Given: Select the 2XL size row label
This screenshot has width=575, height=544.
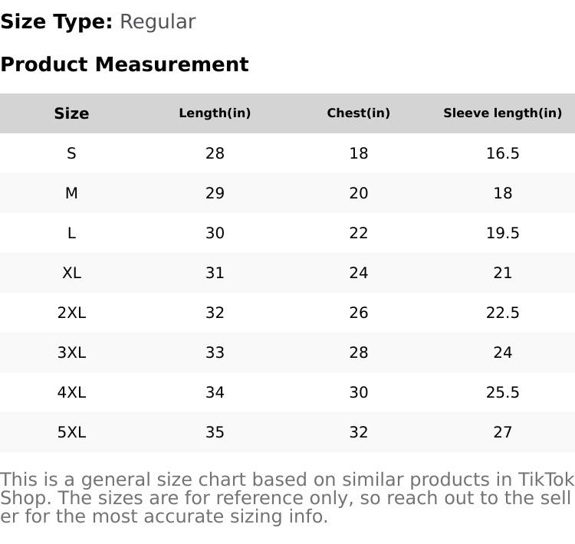Looking at the screenshot, I should click(x=71, y=313).
